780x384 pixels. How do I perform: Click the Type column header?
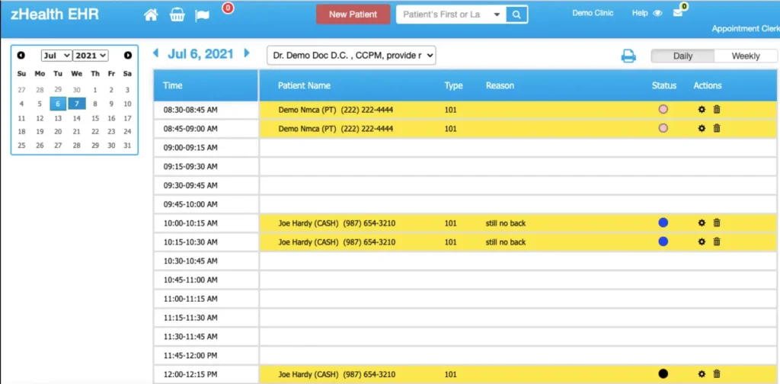[x=454, y=85]
